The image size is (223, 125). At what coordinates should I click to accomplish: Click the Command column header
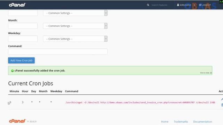[71, 91]
